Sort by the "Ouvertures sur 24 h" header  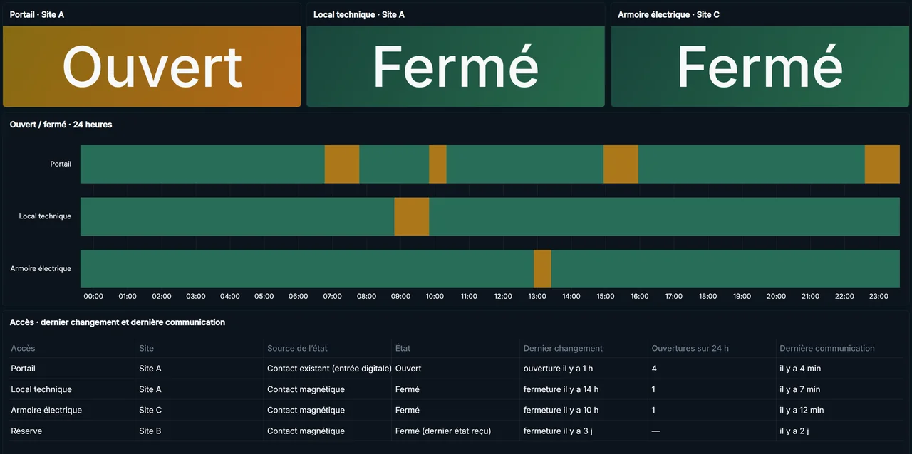tap(690, 348)
